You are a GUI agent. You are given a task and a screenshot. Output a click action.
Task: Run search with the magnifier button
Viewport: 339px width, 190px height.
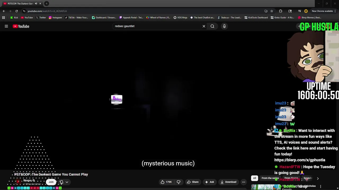click(212, 26)
